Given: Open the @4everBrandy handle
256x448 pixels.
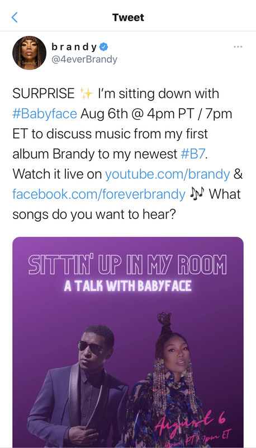Looking at the screenshot, I should coord(84,59).
